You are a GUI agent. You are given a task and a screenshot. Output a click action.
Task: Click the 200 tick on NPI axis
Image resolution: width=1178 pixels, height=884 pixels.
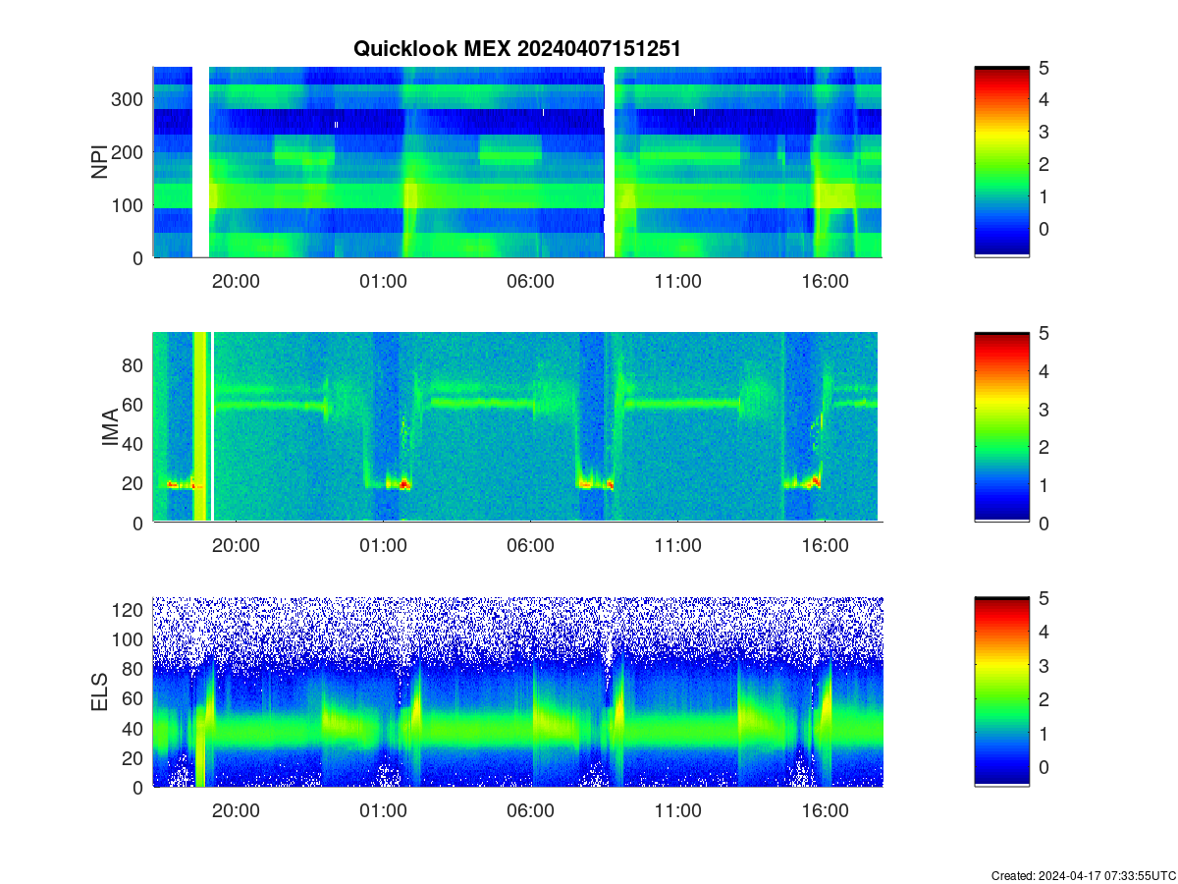[129, 151]
